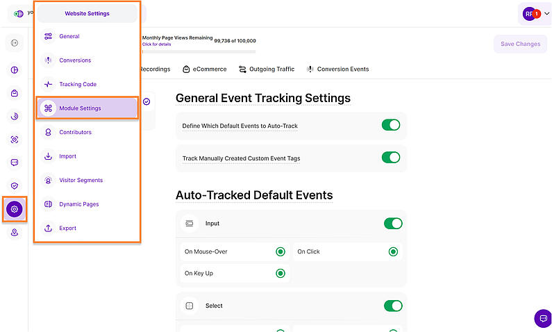Click the settings gear sidebar icon
This screenshot has height=332, width=552.
pyautogui.click(x=15, y=209)
